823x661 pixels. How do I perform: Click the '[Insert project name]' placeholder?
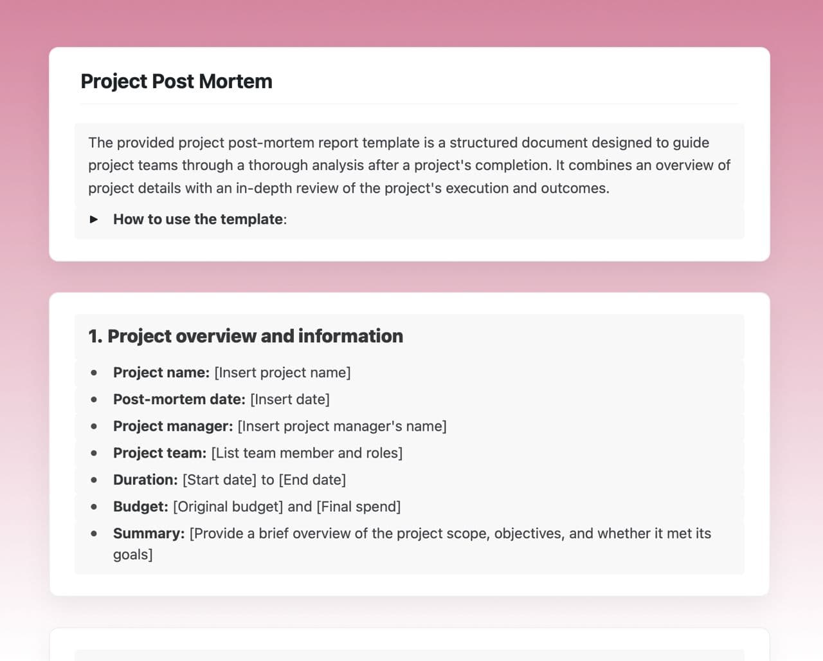pyautogui.click(x=282, y=373)
